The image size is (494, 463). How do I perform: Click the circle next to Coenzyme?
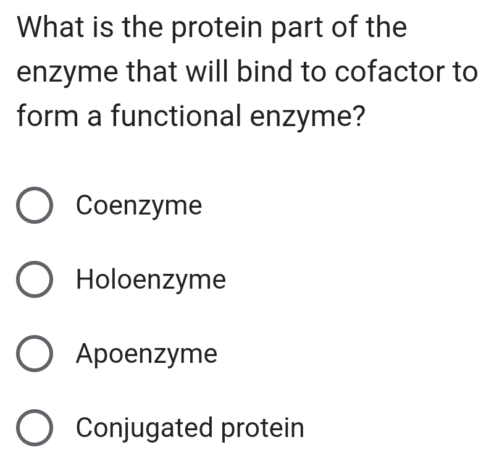tap(34, 206)
